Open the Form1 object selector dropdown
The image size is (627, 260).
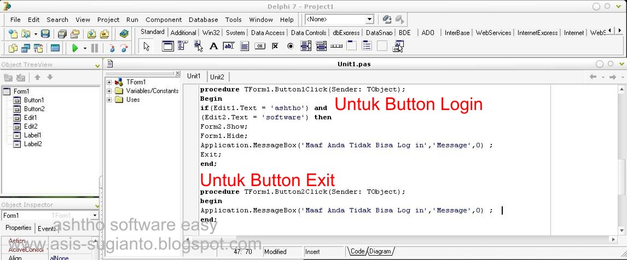tap(95, 216)
